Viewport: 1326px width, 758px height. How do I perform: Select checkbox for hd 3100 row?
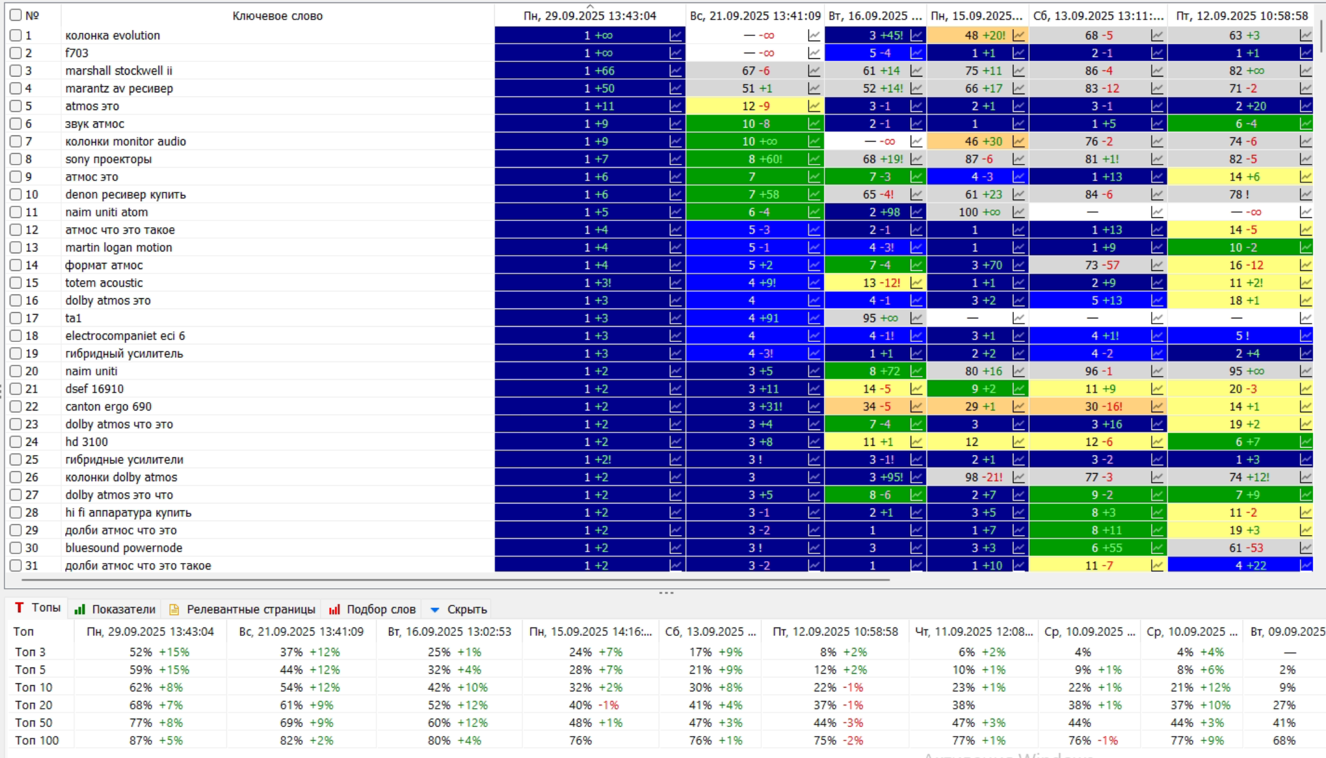click(x=16, y=442)
